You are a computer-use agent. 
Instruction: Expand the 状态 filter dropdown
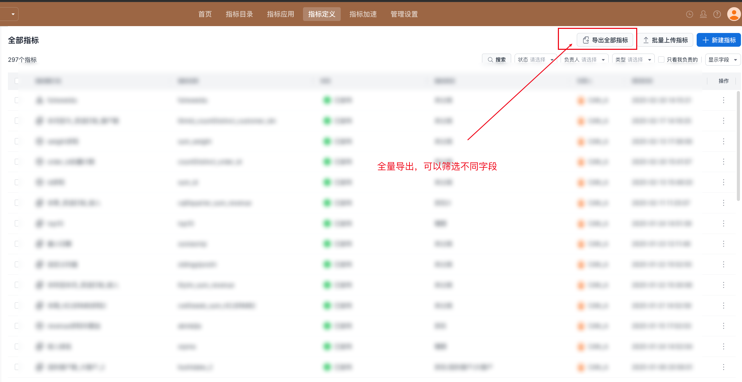[x=536, y=59]
